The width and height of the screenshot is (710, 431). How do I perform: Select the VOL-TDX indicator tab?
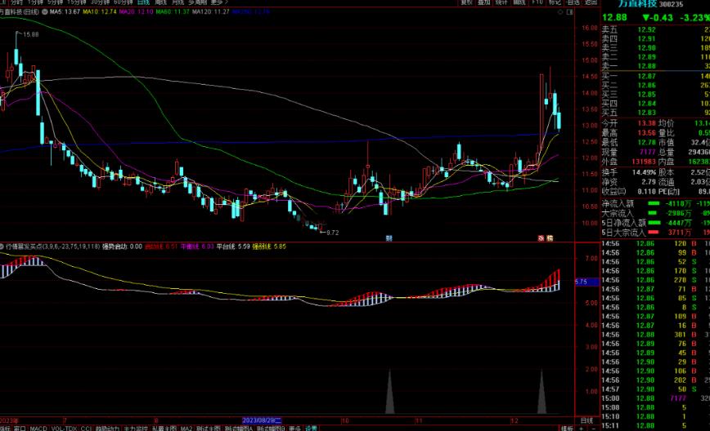click(x=64, y=429)
